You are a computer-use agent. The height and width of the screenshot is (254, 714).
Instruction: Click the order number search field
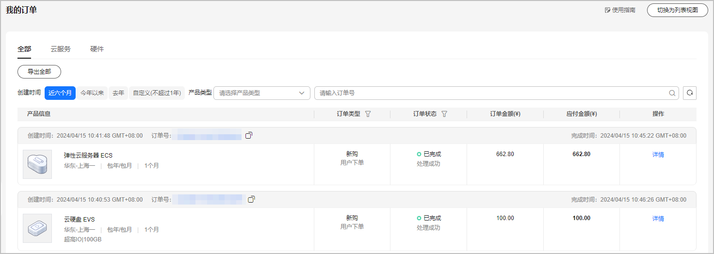(490, 93)
